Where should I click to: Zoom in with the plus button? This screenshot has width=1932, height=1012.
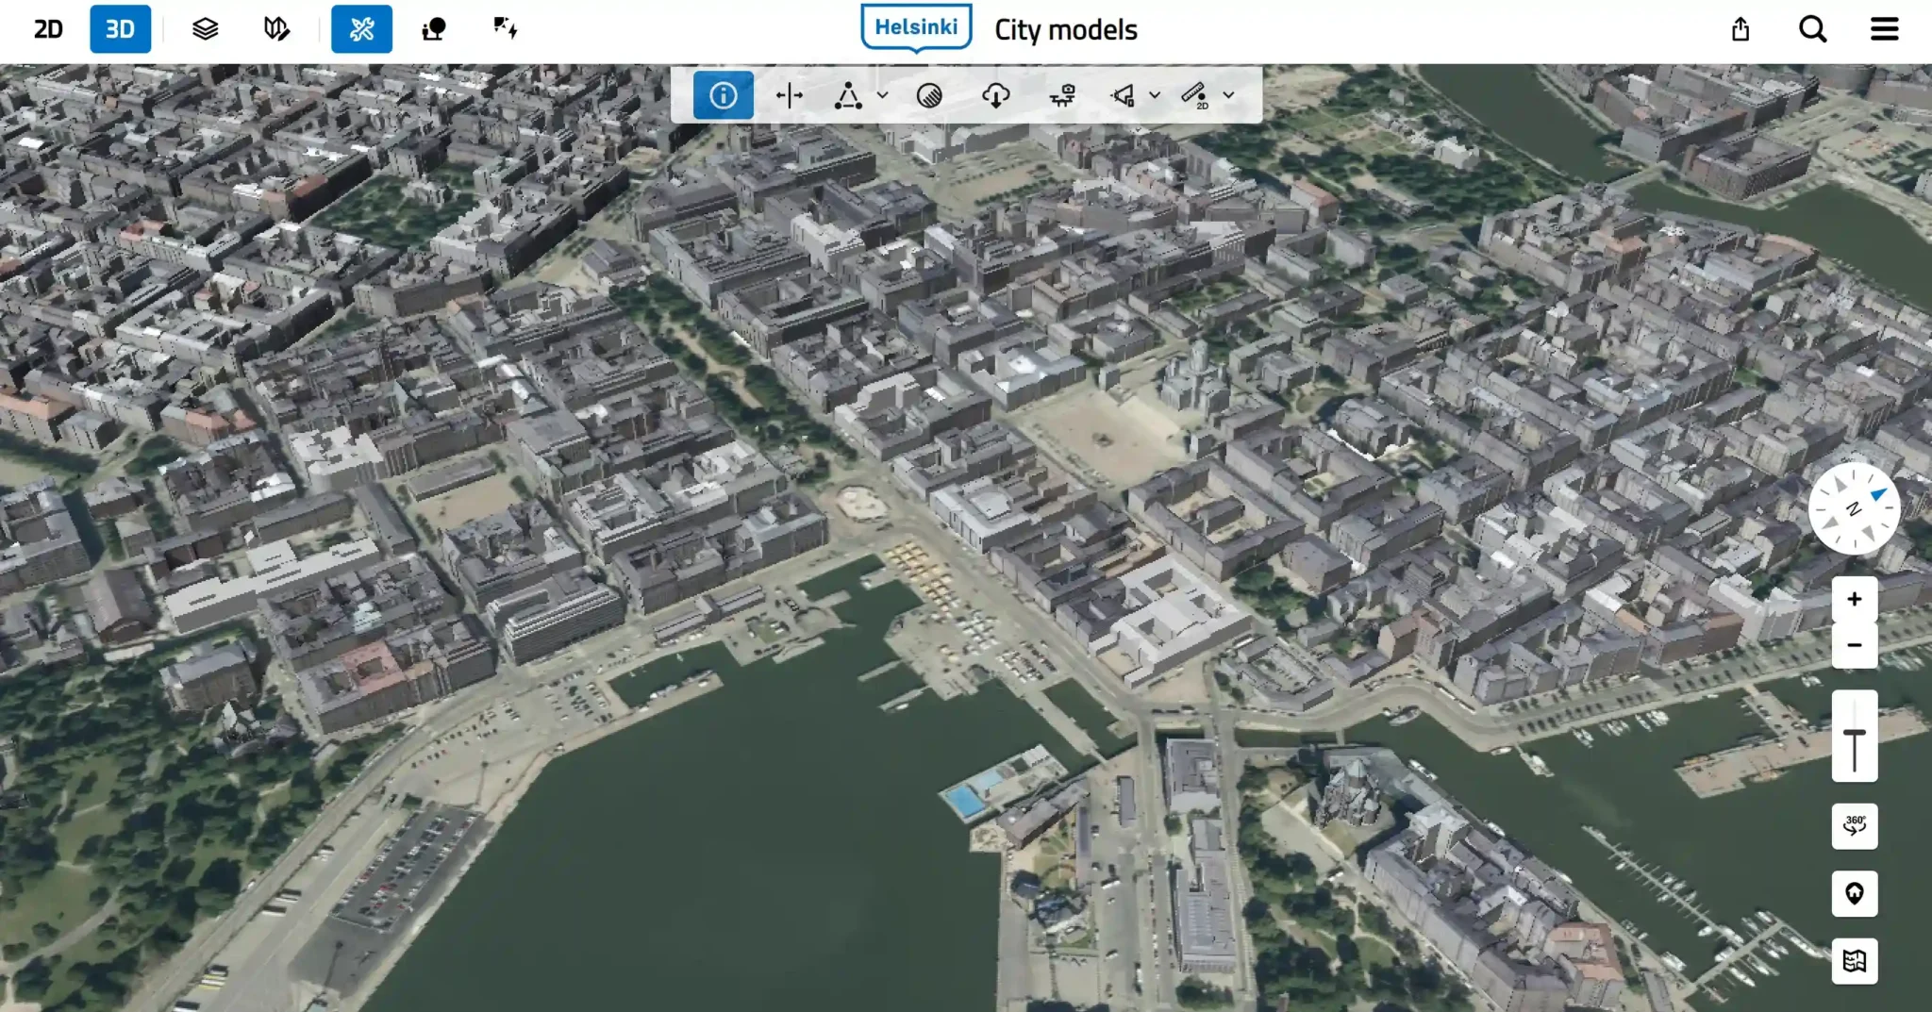[x=1854, y=599]
